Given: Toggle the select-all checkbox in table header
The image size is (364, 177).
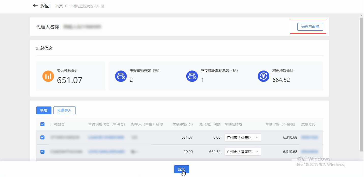Looking at the screenshot, I should (43, 124).
